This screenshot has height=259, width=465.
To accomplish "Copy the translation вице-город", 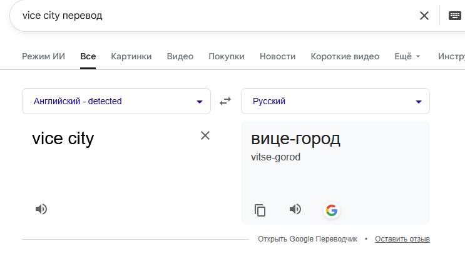I will coord(260,210).
